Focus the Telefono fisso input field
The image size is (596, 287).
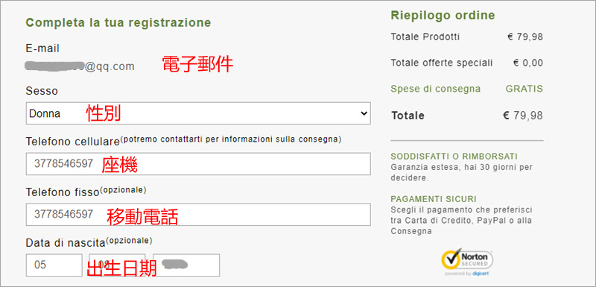coord(198,215)
